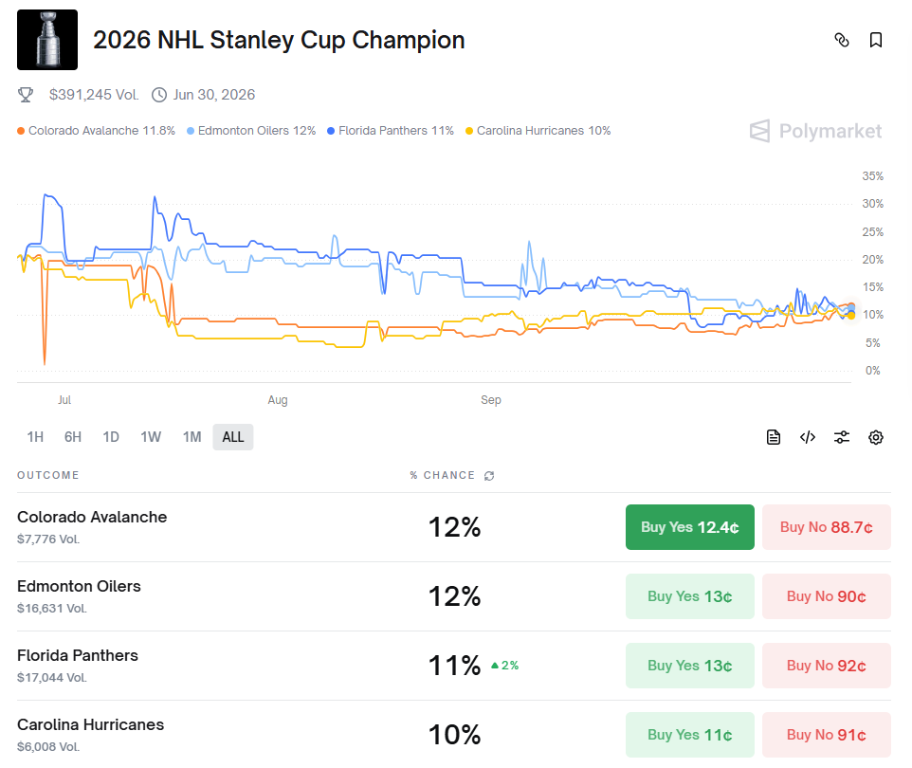Click the orange Colorado Avalanche legend dot

21,131
